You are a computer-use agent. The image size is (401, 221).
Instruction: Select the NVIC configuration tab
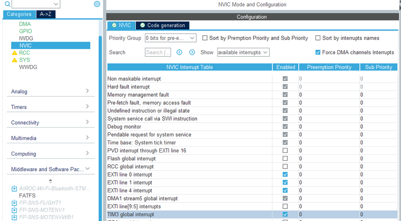pyautogui.click(x=122, y=25)
